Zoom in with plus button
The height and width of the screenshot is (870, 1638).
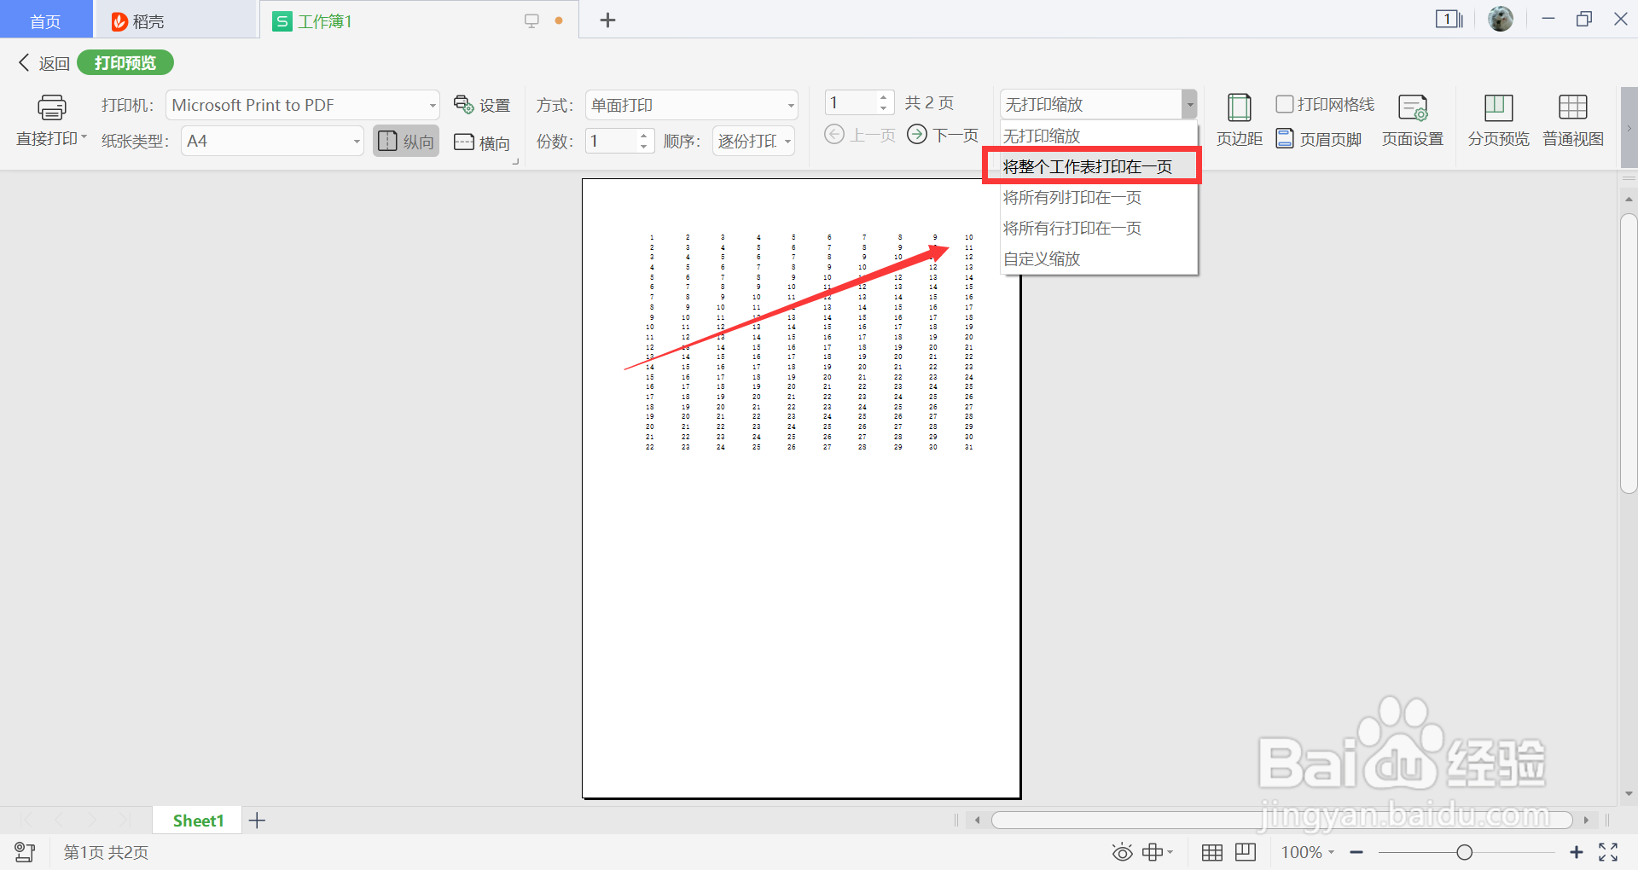tap(1576, 852)
